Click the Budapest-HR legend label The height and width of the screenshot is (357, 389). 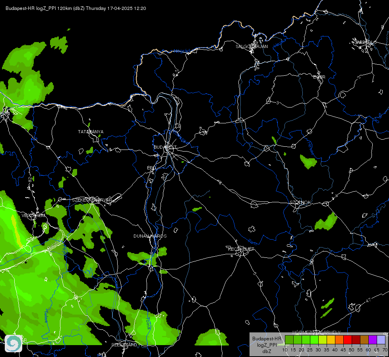pos(267,339)
